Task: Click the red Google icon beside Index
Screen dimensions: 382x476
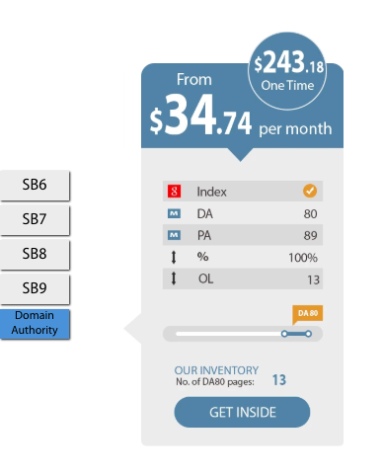Action: (x=174, y=191)
